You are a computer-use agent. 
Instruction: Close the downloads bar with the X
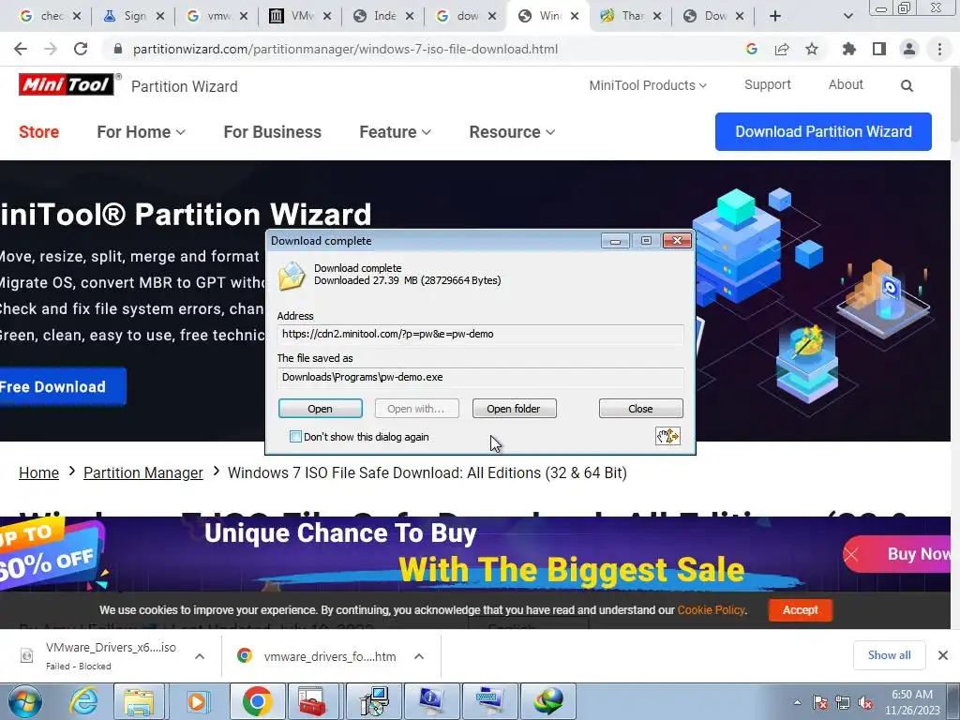(943, 655)
